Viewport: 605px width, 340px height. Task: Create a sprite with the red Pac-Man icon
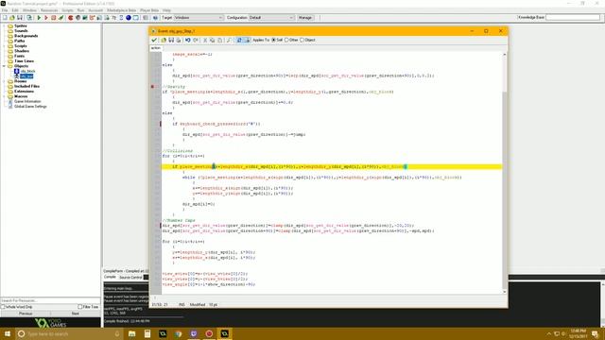pyautogui.click(x=71, y=18)
